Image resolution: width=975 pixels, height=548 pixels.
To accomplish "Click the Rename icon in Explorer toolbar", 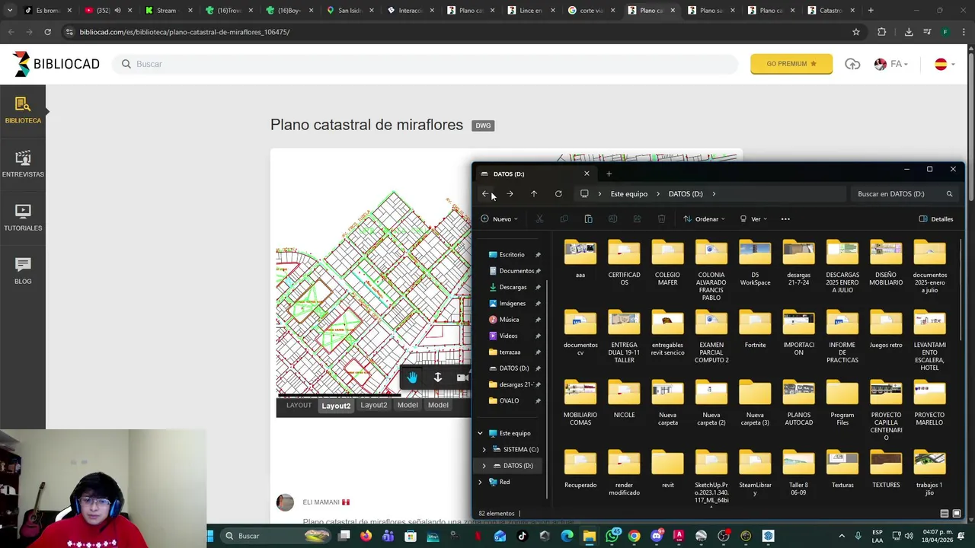I will coord(612,219).
